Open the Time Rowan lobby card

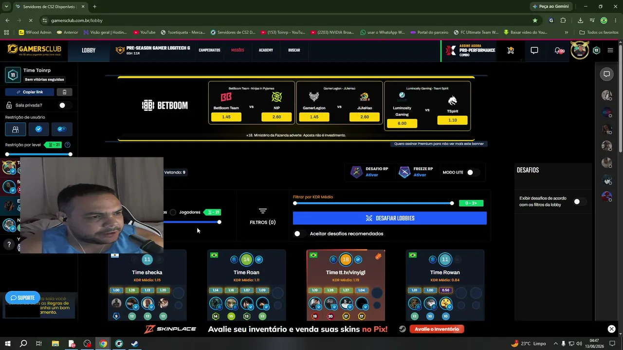coord(445,285)
